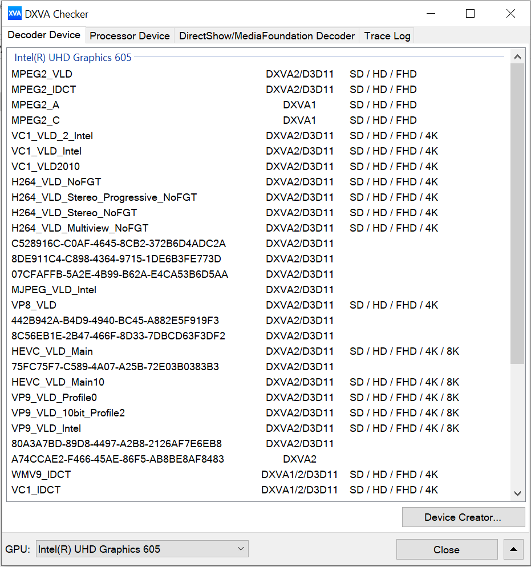Viewport: 531px width, 567px height.
Task: Click the scroll-up arrow of the decoder list
Action: [517, 57]
